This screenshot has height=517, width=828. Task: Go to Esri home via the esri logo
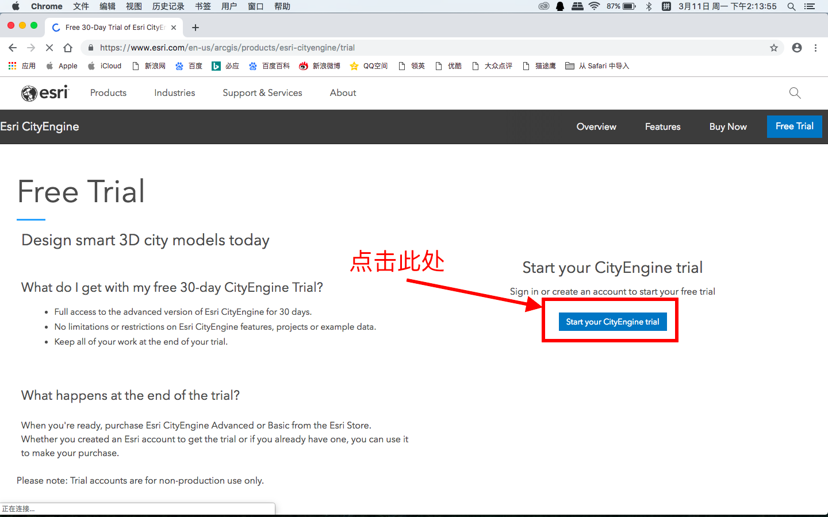[x=45, y=92]
